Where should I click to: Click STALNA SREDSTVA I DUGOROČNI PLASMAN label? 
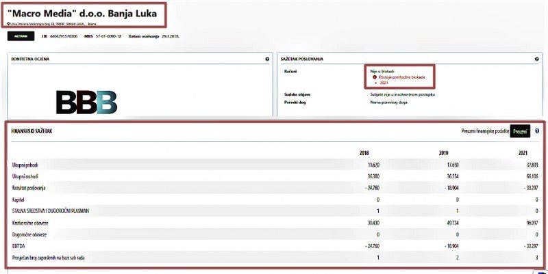click(50, 211)
